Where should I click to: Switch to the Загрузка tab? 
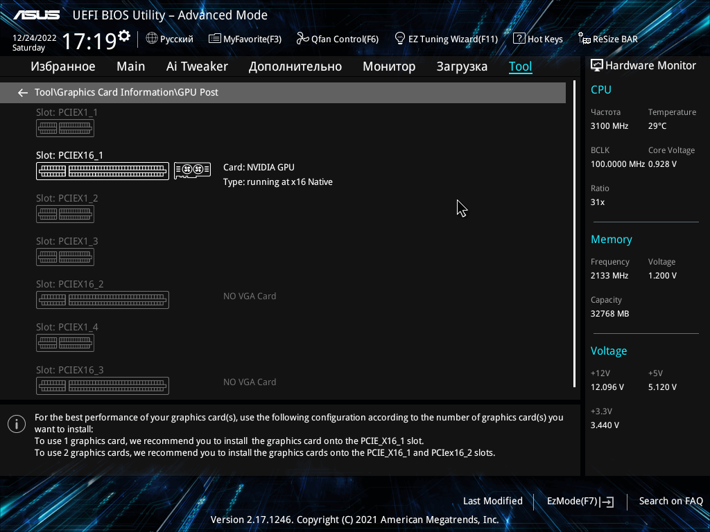462,66
